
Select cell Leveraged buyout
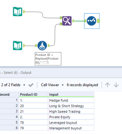click(71, 123)
